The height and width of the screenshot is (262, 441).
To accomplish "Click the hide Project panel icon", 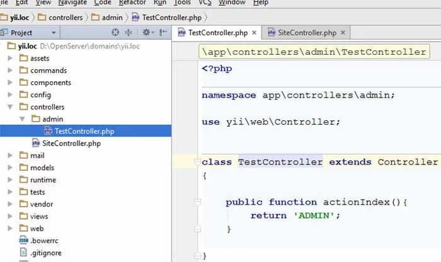I will tap(163, 32).
